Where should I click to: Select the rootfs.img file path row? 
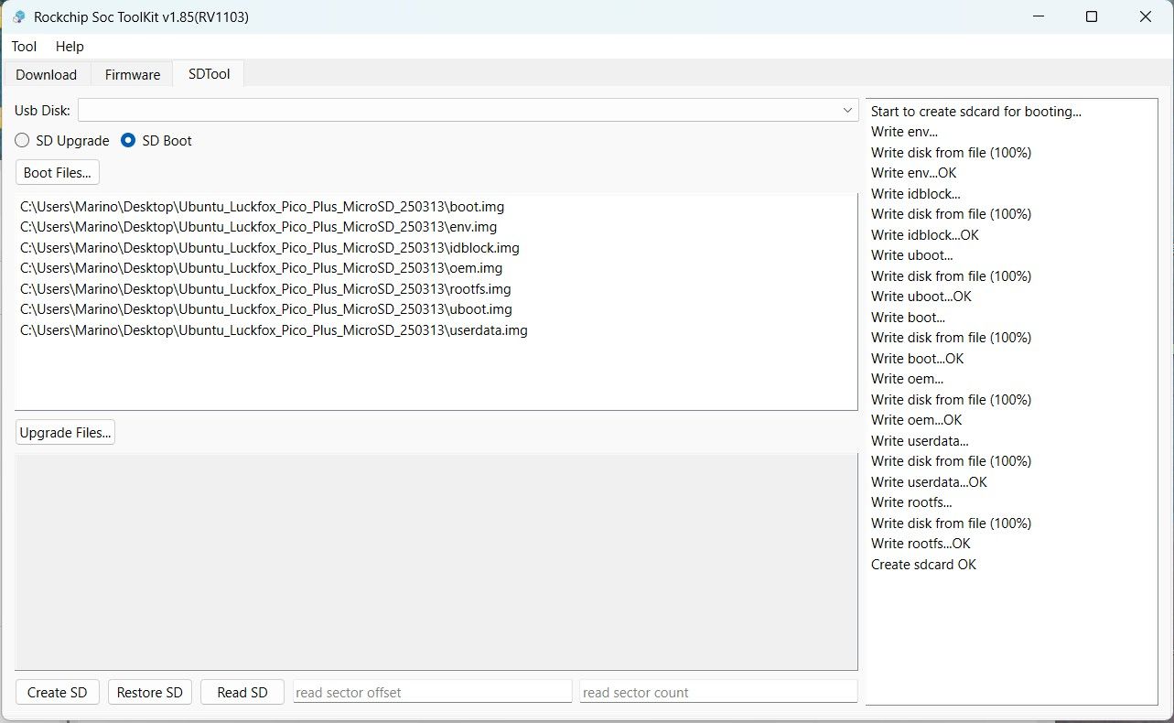click(x=264, y=289)
